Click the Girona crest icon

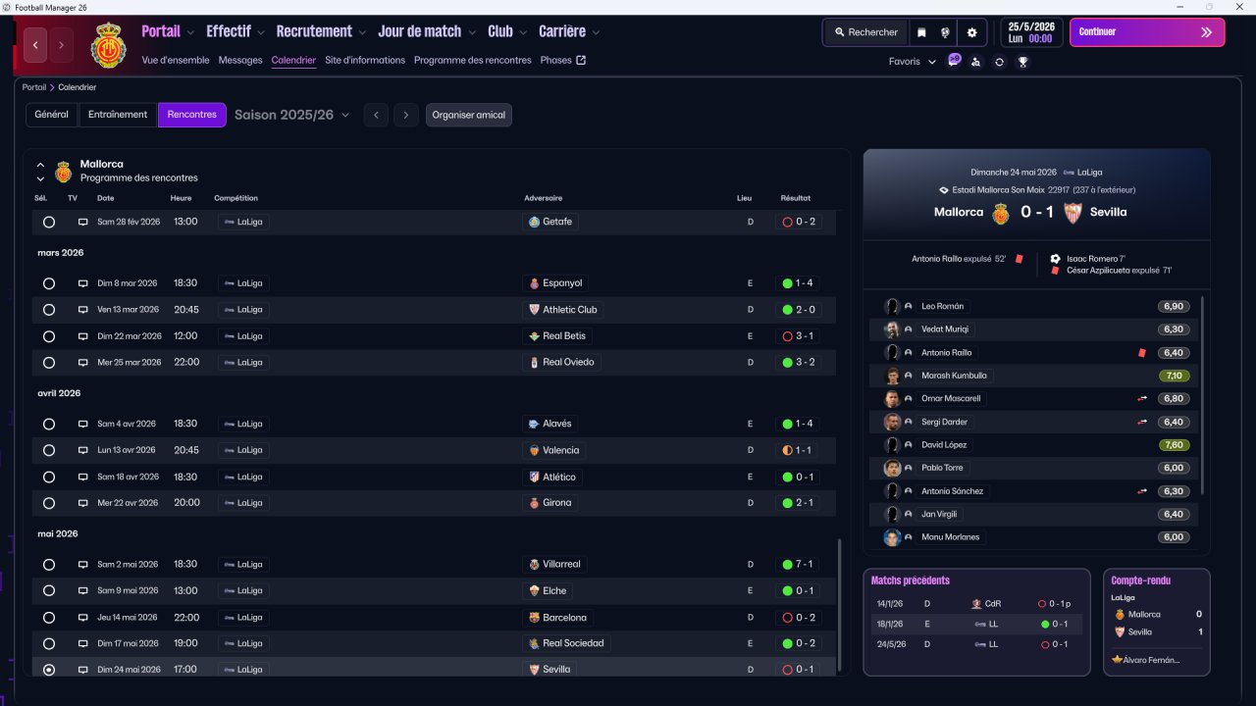pos(534,503)
